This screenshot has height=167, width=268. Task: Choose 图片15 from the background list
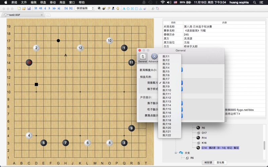pyautogui.click(x=170, y=109)
